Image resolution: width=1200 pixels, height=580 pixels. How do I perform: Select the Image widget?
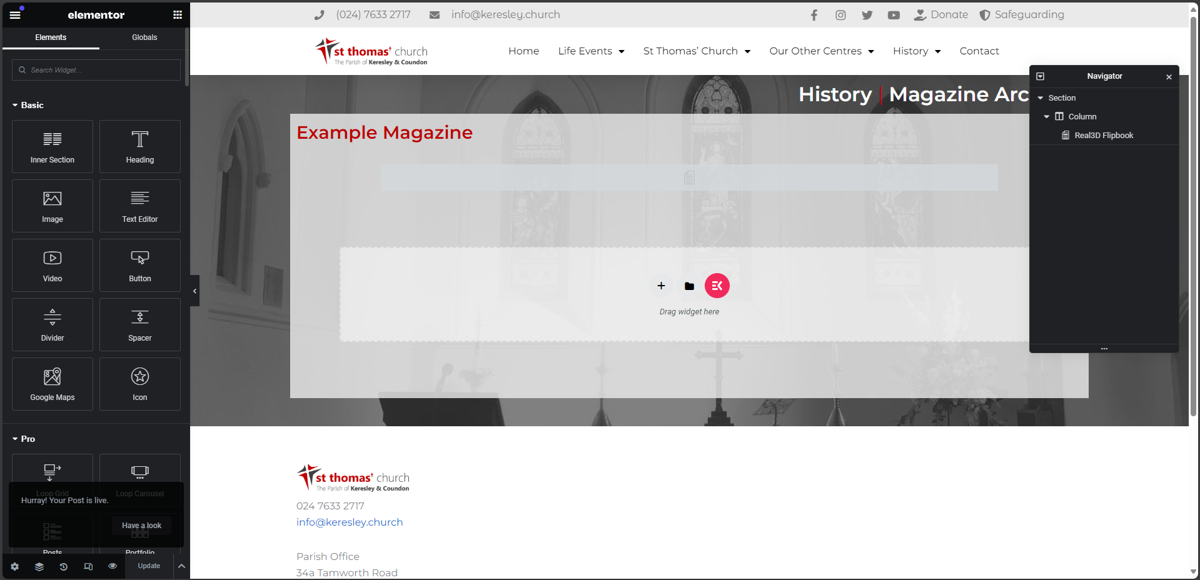point(53,206)
